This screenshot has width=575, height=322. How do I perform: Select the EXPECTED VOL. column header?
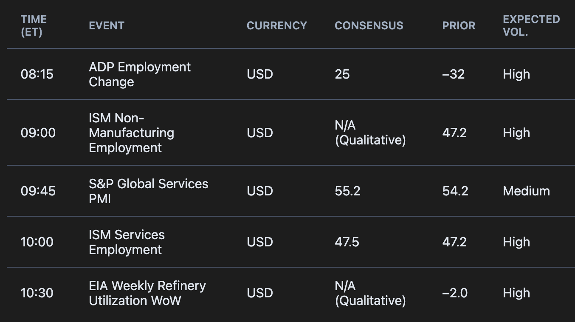coord(531,25)
